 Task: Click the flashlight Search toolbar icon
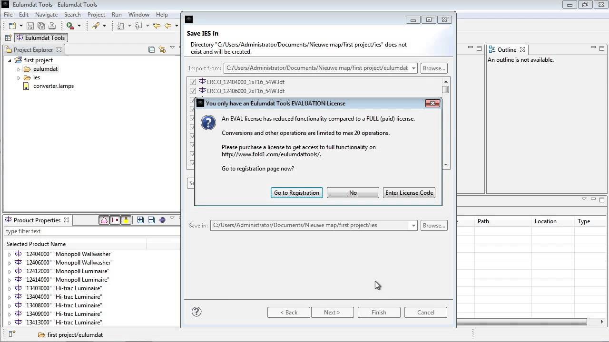[x=96, y=26]
